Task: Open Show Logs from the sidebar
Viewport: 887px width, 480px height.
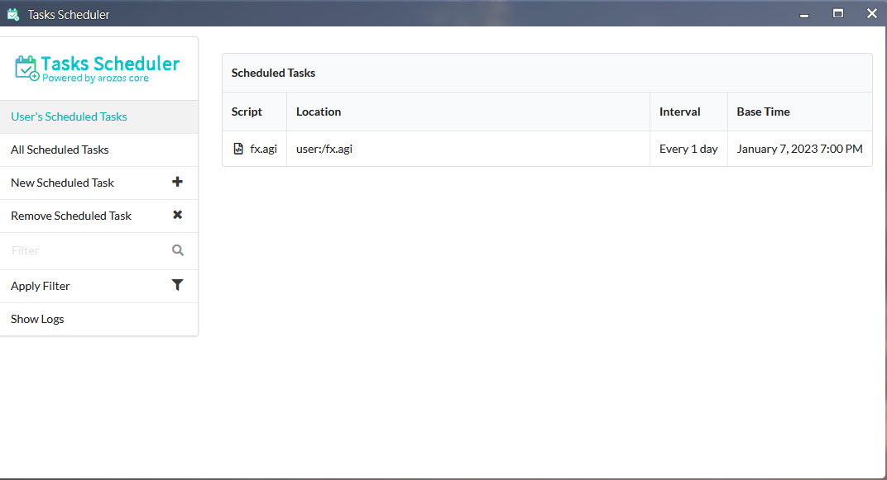Action: click(x=37, y=319)
